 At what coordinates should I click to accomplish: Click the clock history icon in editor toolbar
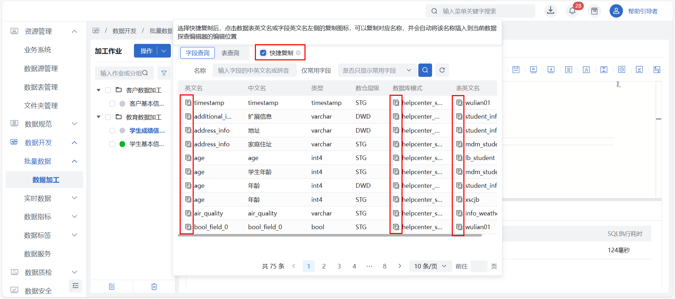tap(622, 69)
